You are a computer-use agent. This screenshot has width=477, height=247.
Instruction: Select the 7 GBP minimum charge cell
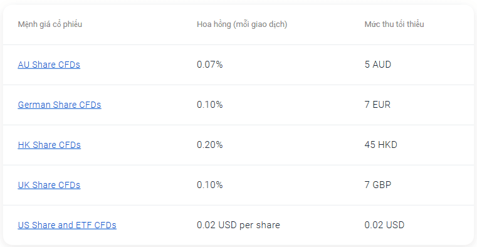pyautogui.click(x=378, y=185)
